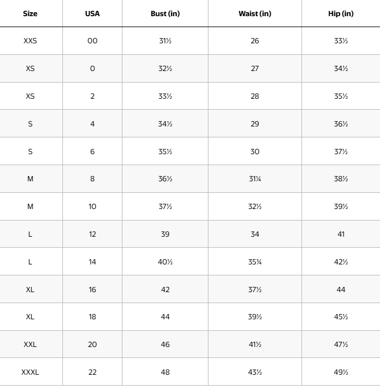Select bust value 39 cell
380x388 pixels.
(x=165, y=234)
